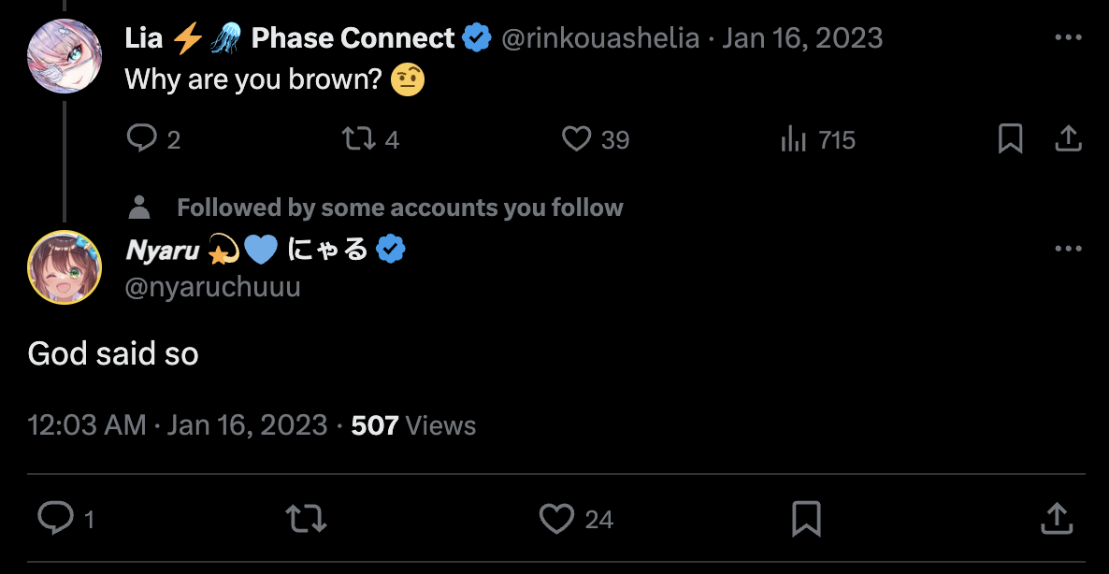Image resolution: width=1109 pixels, height=574 pixels.
Task: Like Lia's tweet with 39 likes
Action: coord(576,139)
